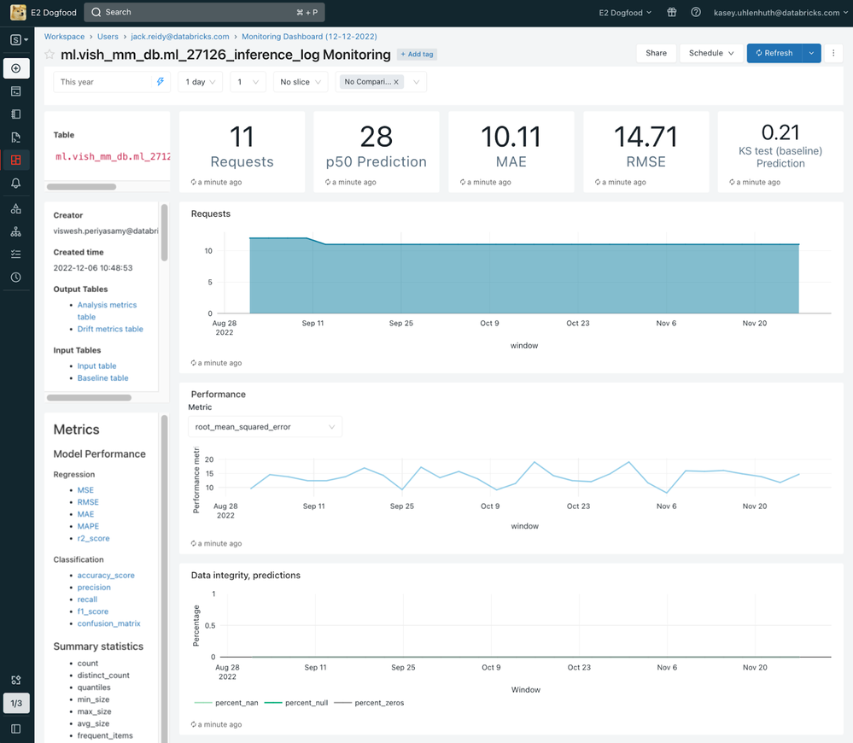Click the help question mark icon
Screen dimensions: 853x743
pyautogui.click(x=696, y=13)
